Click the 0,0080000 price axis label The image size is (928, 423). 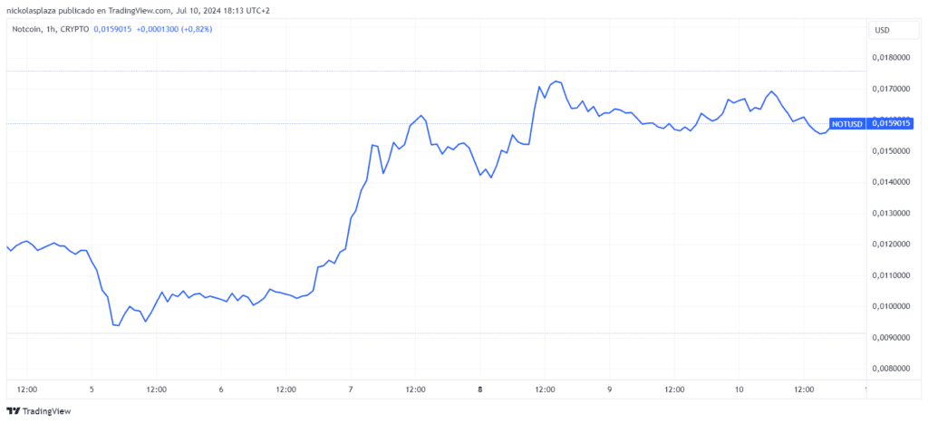click(892, 369)
